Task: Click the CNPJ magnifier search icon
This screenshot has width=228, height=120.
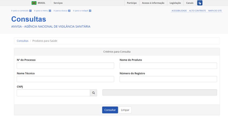Action: [x=94, y=93]
